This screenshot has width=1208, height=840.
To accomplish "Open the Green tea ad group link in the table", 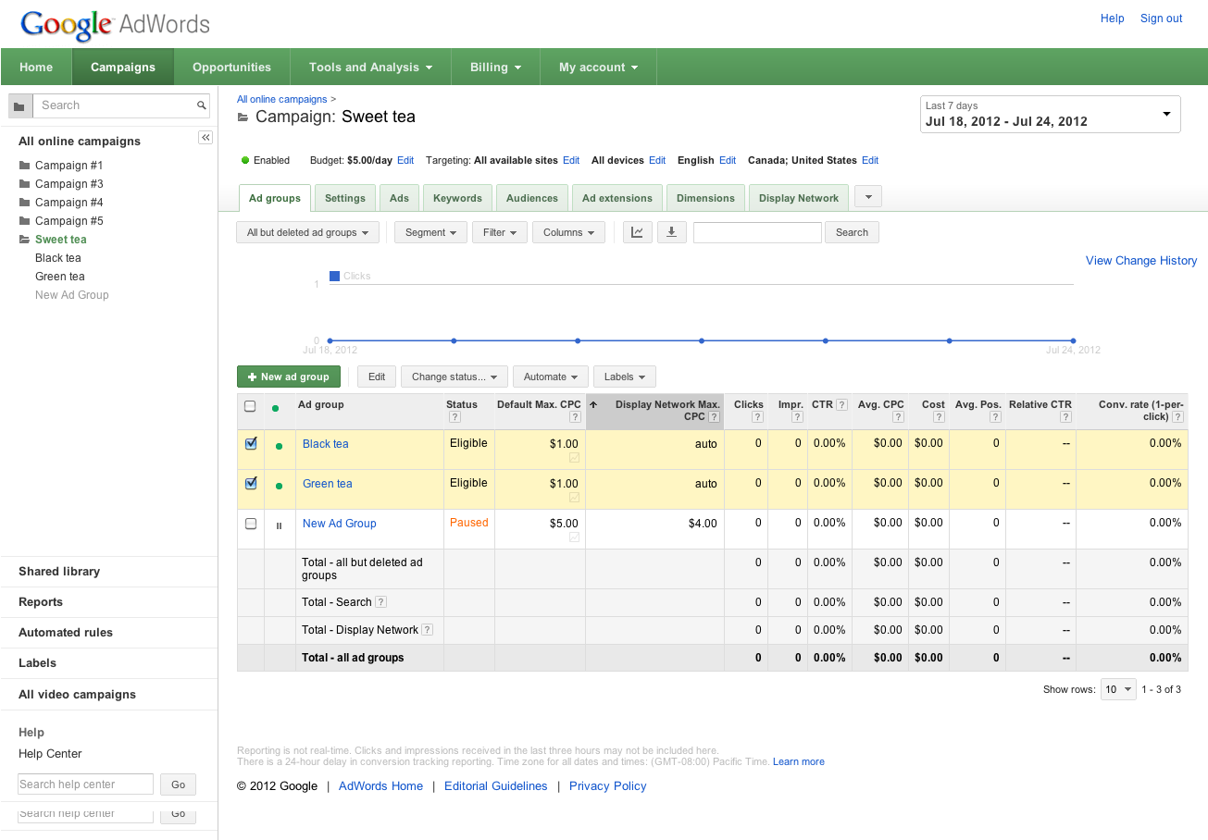I will tap(328, 484).
